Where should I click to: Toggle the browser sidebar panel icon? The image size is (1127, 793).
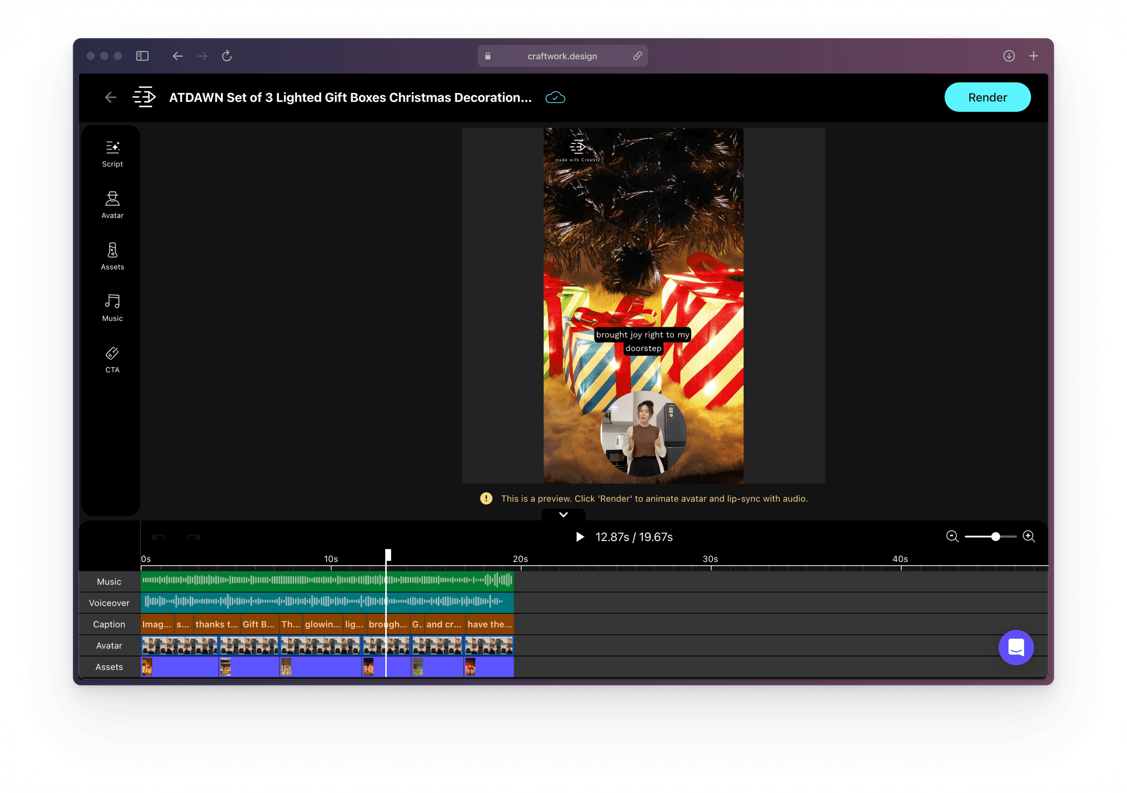[x=142, y=56]
